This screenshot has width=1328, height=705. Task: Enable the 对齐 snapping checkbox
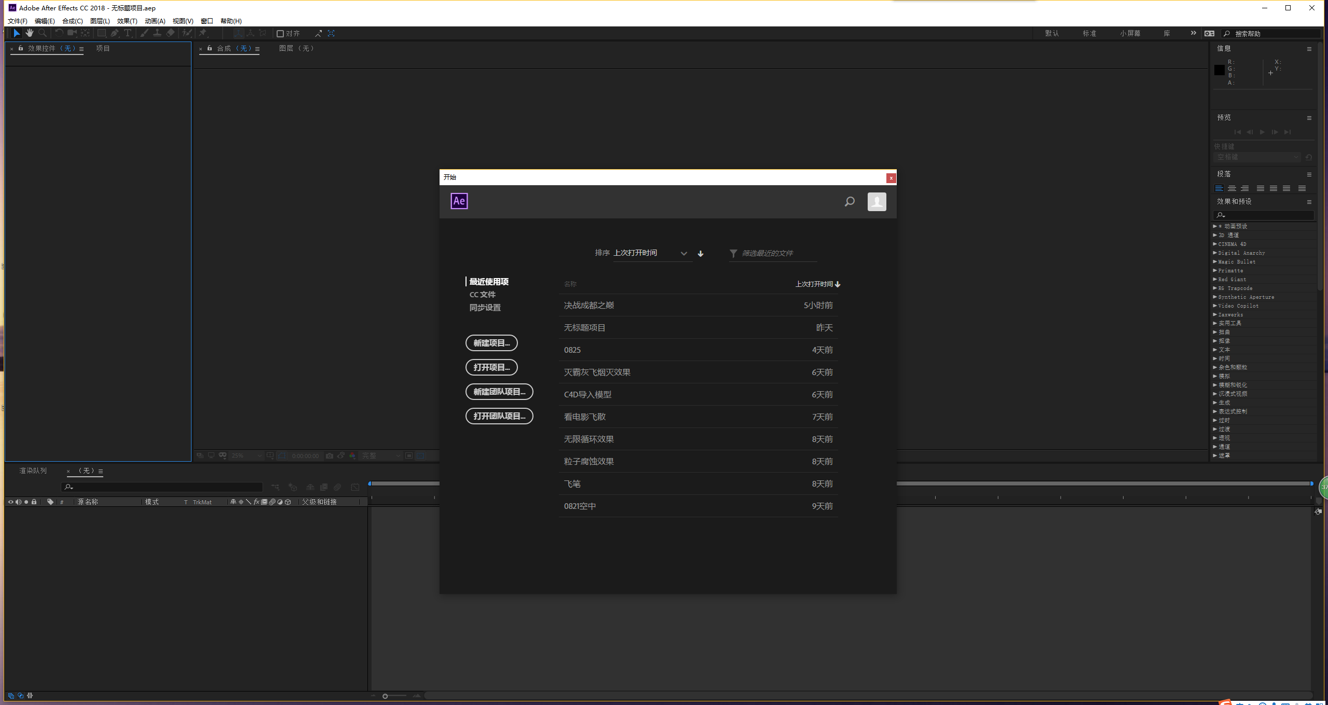click(280, 33)
